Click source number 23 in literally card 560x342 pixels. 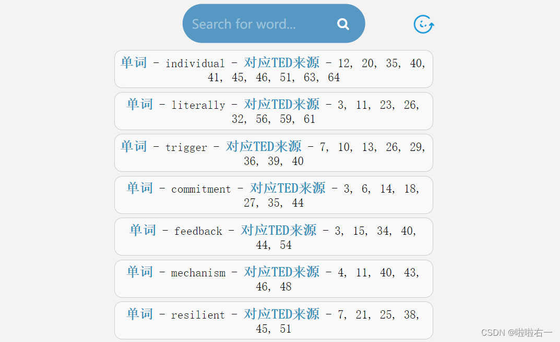point(386,105)
